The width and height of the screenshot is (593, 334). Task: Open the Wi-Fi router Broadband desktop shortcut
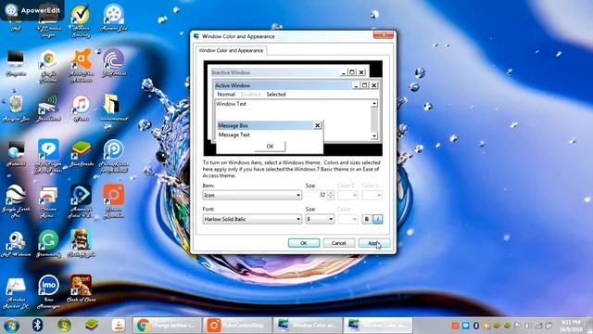click(x=48, y=109)
